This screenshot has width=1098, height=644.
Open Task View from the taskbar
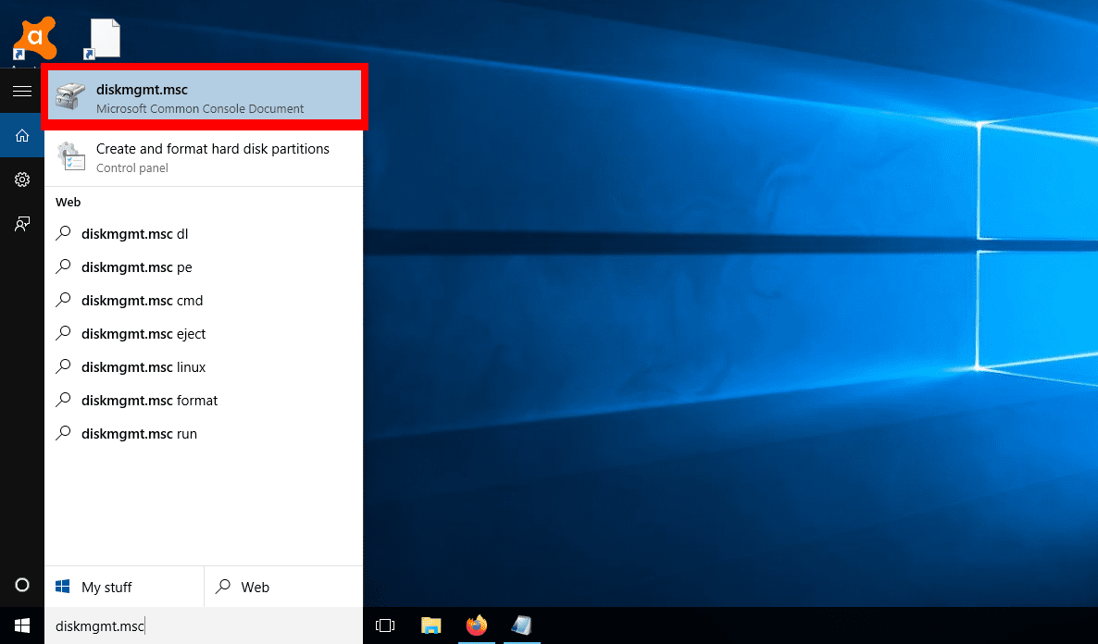[x=385, y=625]
